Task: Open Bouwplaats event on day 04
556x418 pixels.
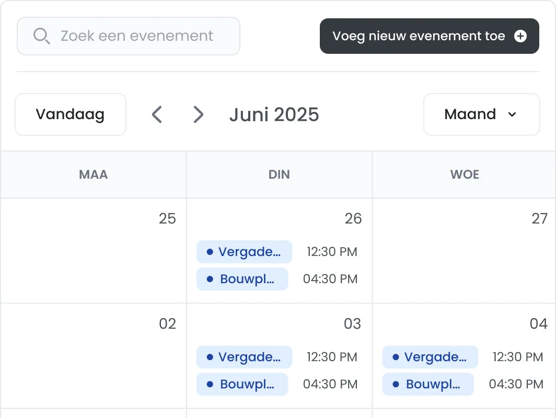Action: point(428,385)
